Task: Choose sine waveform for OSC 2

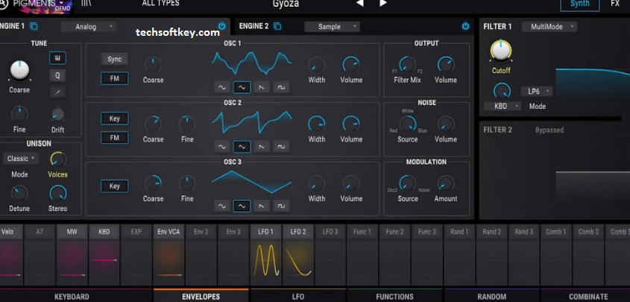Action: pos(221,147)
